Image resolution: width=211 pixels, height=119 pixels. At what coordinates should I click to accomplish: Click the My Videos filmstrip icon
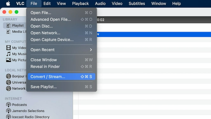pos(9,48)
